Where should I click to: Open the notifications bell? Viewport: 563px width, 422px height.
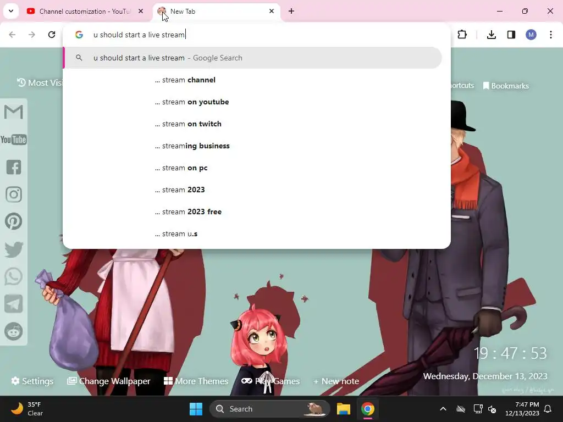coord(548,409)
